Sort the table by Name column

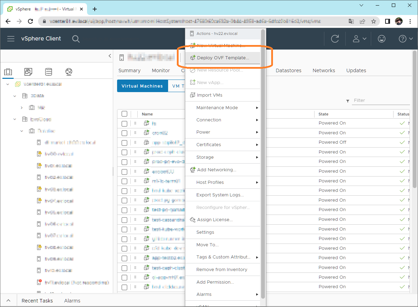147,114
